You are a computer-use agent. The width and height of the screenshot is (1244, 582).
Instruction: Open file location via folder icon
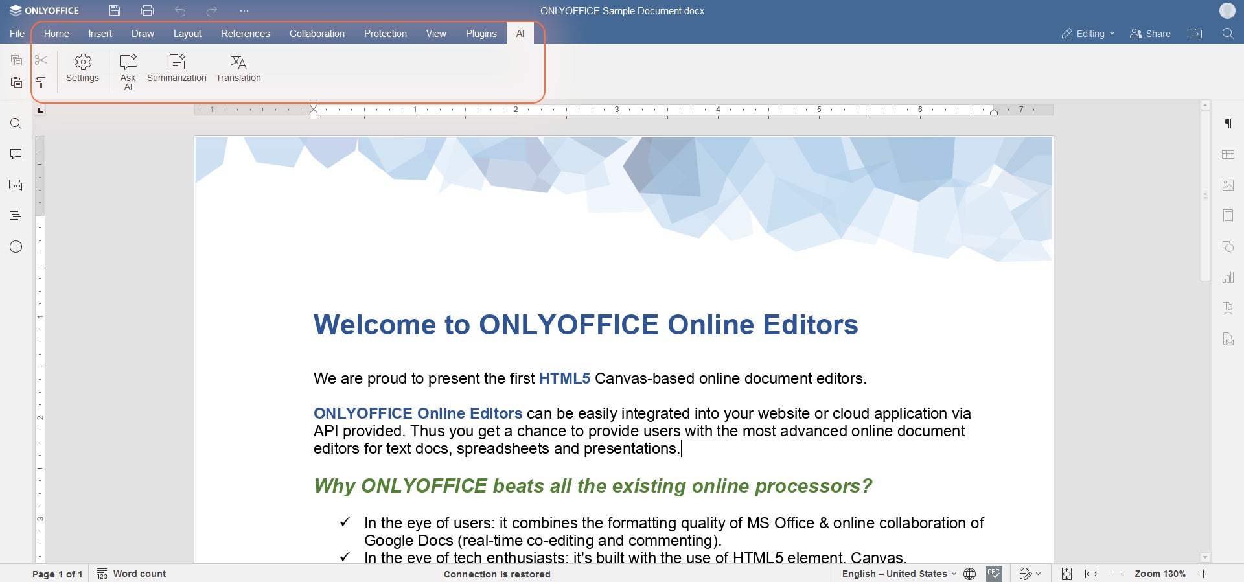tap(1196, 33)
